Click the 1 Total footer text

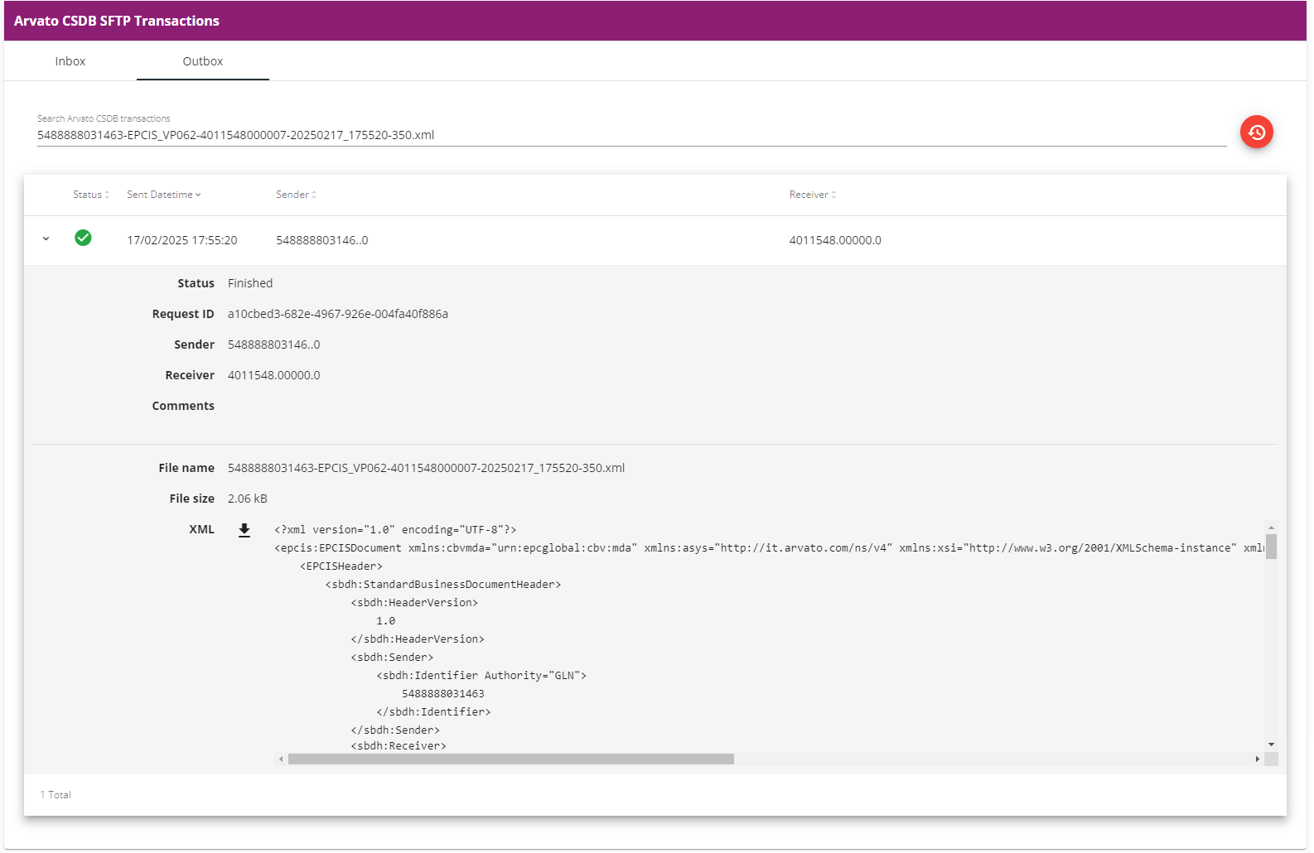click(56, 795)
